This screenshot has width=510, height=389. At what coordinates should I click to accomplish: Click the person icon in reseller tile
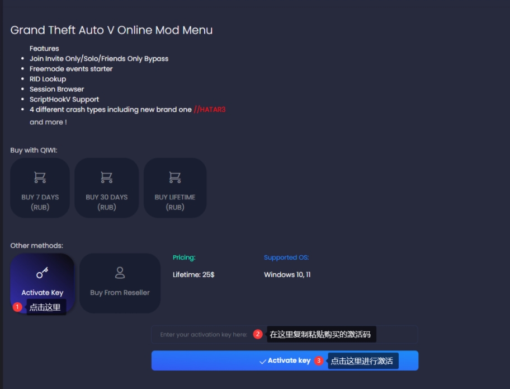[120, 273]
